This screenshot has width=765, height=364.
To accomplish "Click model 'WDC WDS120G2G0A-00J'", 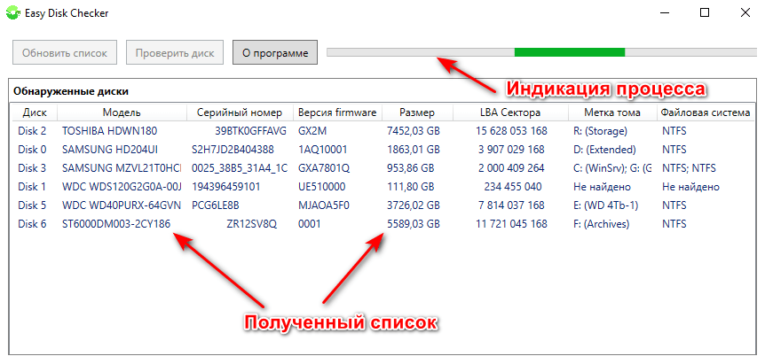I will point(122,187).
